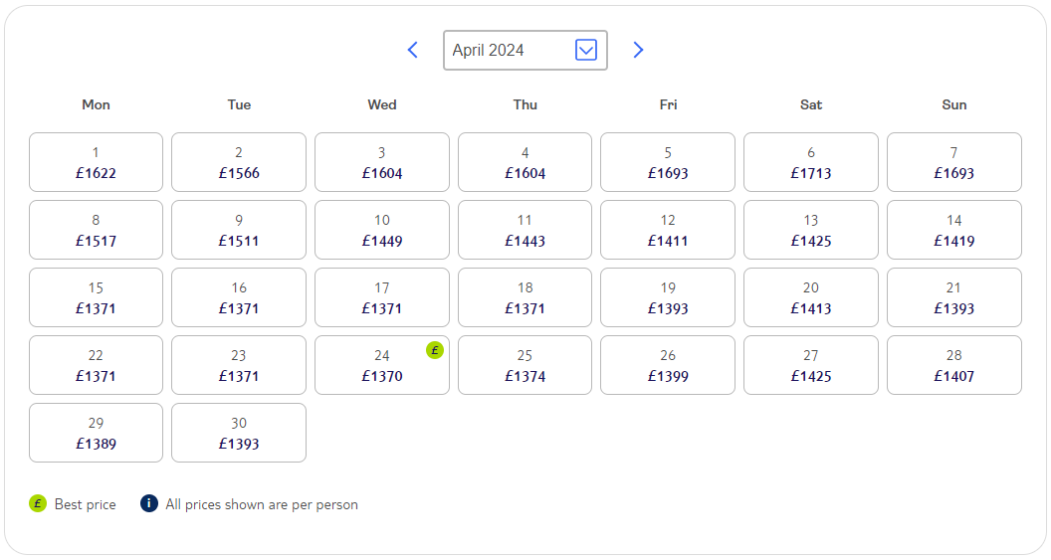This screenshot has height=560, width=1051.
Task: Click the green best price badge on 24
Action: pyautogui.click(x=435, y=350)
